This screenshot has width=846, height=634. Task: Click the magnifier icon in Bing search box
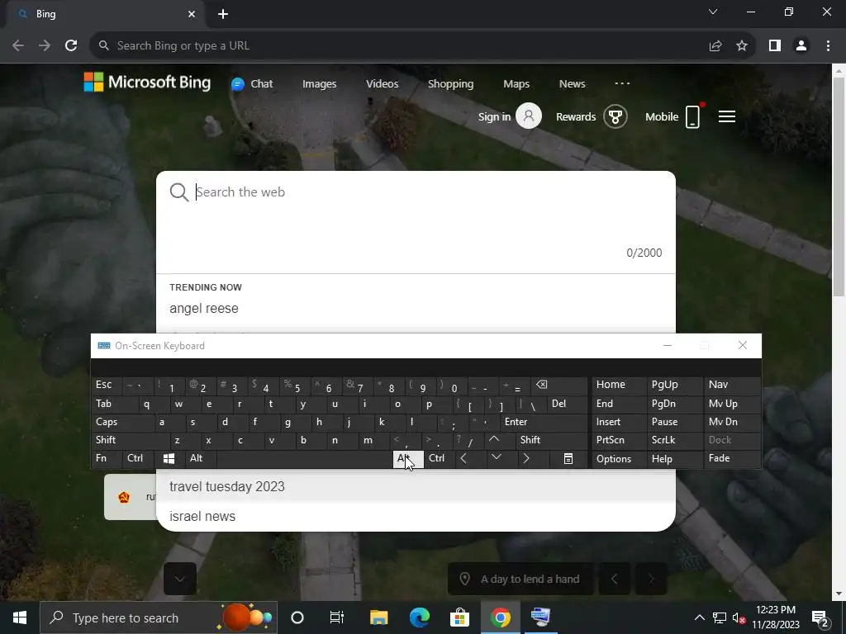tap(179, 192)
